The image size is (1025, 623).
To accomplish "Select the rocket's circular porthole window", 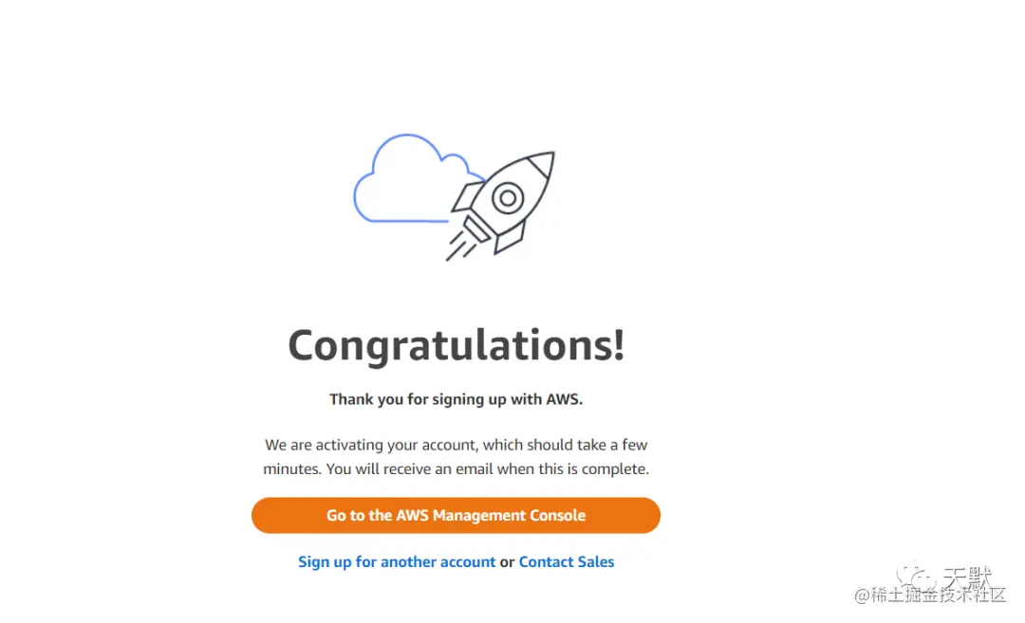I will pos(508,198).
